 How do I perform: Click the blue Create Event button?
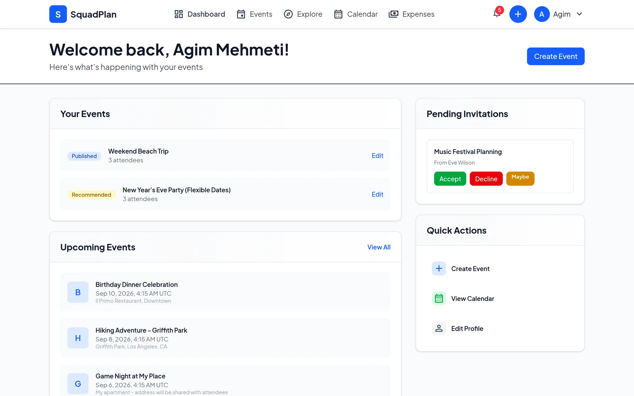tap(556, 56)
